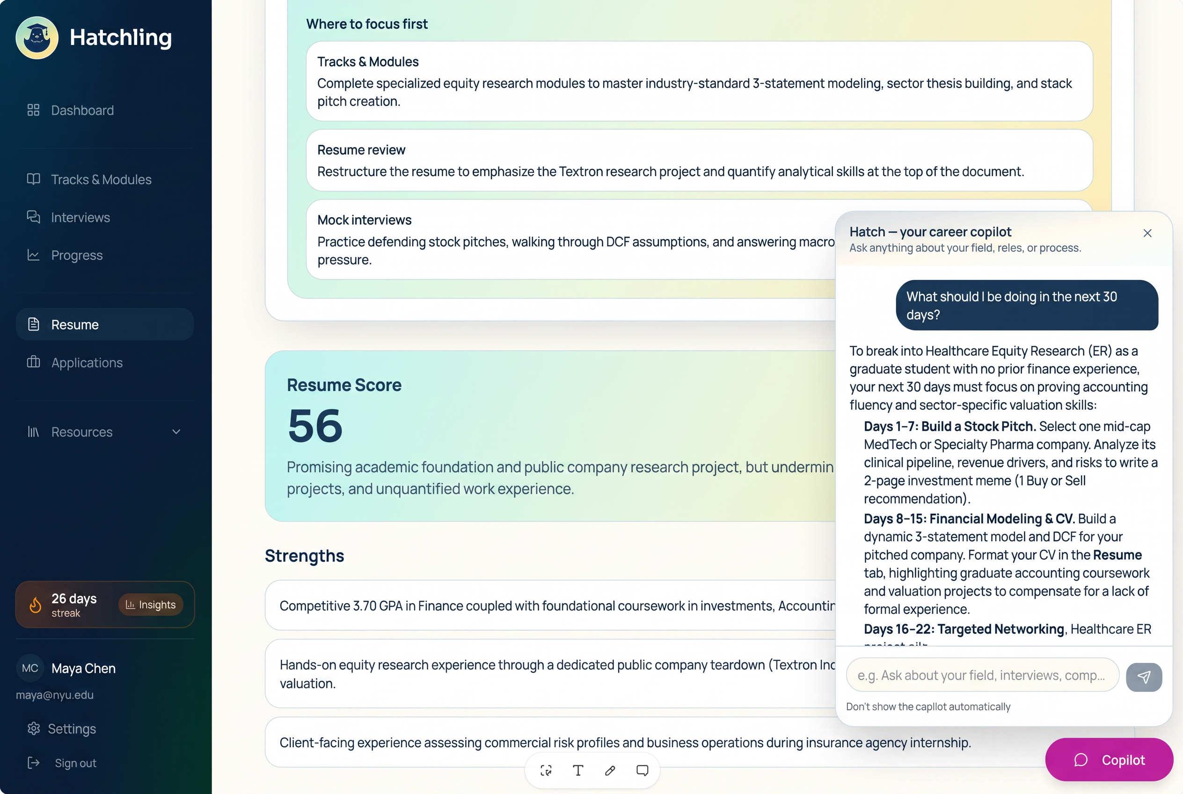Viewport: 1183px width, 794px height.
Task: Click the Applications briefcase icon
Action: (33, 362)
